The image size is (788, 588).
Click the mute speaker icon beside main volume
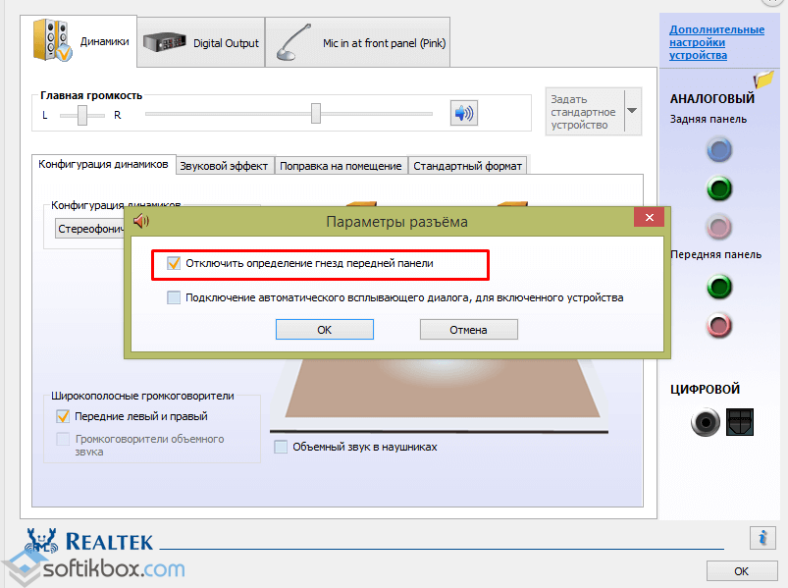pyautogui.click(x=463, y=114)
